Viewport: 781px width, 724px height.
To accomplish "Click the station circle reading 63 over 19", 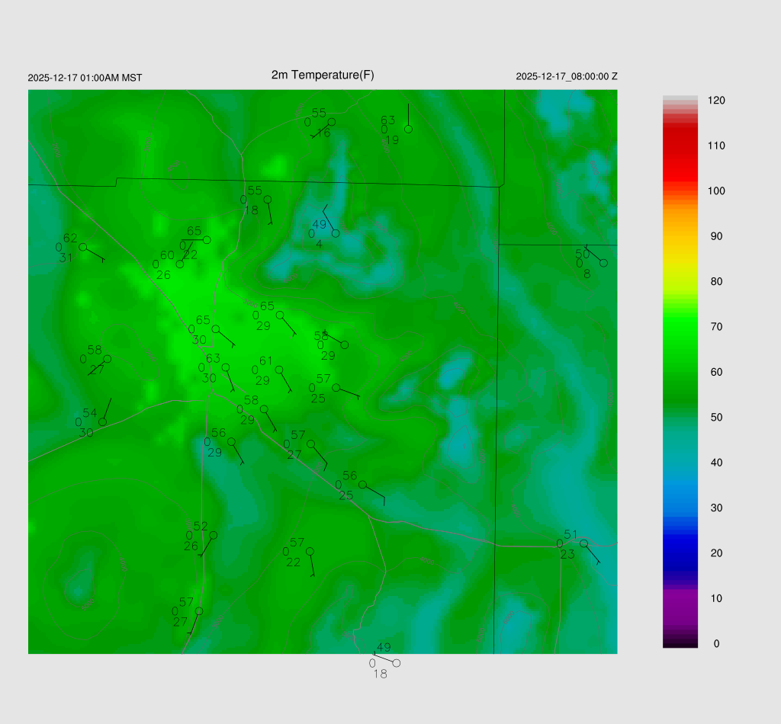I will point(408,129).
